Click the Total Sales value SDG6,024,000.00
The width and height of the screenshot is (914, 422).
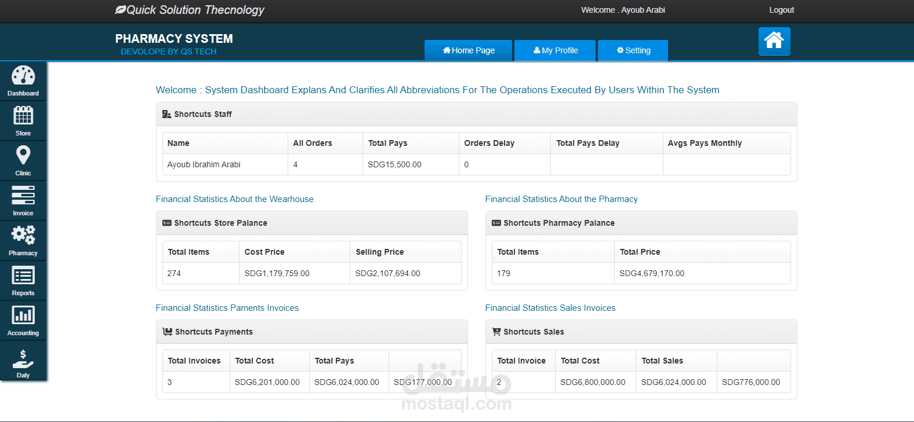click(x=674, y=382)
